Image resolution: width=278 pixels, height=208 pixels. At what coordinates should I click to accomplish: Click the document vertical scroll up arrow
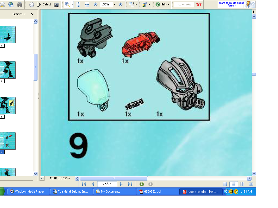click(x=254, y=17)
